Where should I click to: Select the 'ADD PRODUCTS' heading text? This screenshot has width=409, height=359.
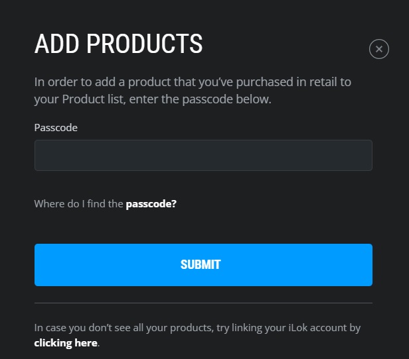click(118, 44)
